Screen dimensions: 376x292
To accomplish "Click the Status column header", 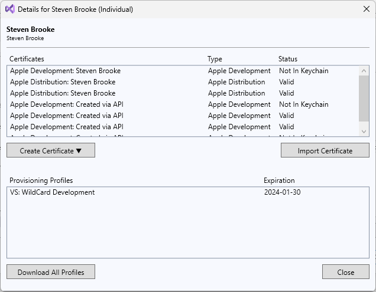I will (287, 59).
